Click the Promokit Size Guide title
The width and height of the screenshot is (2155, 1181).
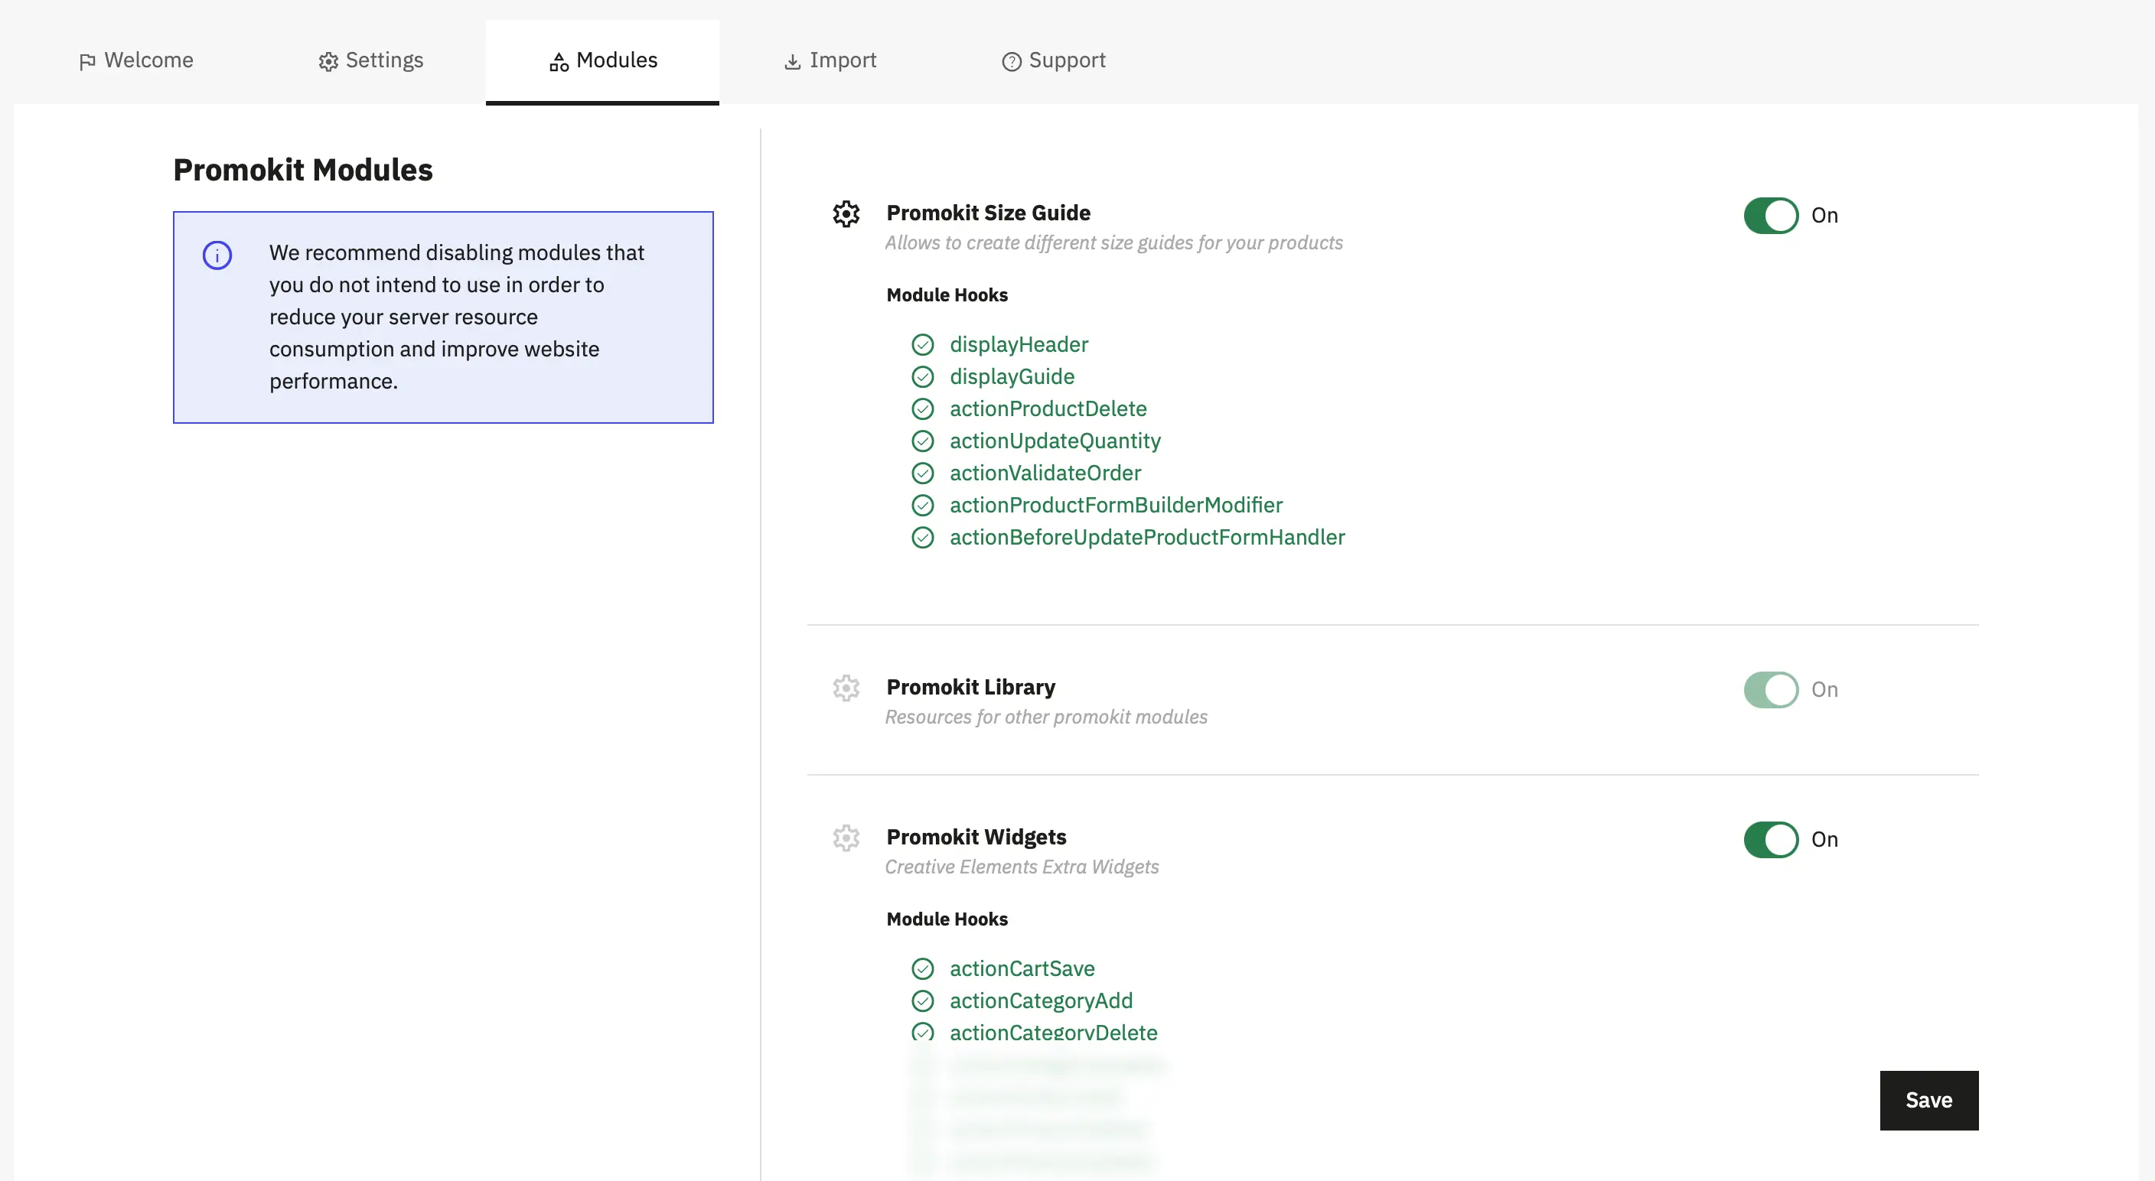(x=988, y=213)
